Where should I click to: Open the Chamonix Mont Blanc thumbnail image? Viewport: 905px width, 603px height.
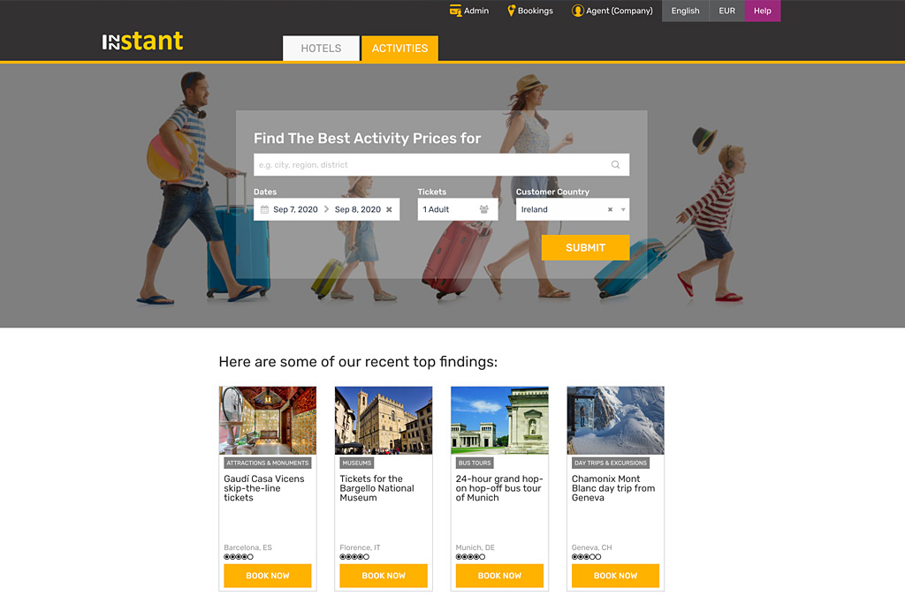[615, 420]
